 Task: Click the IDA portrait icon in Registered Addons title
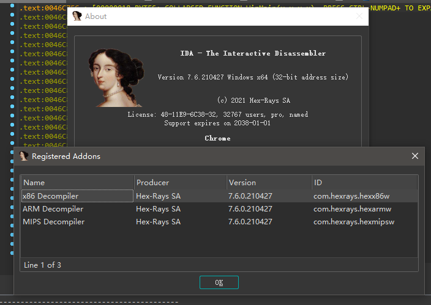click(x=24, y=156)
